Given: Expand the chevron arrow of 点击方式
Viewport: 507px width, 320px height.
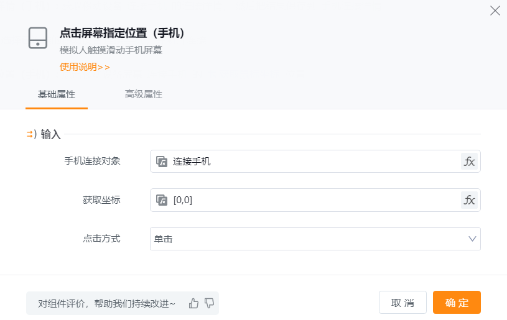Looking at the screenshot, I should [472, 239].
